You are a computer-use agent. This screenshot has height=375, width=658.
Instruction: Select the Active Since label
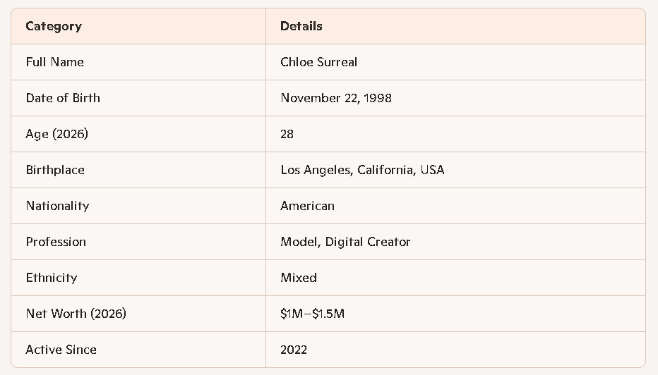pyautogui.click(x=61, y=350)
